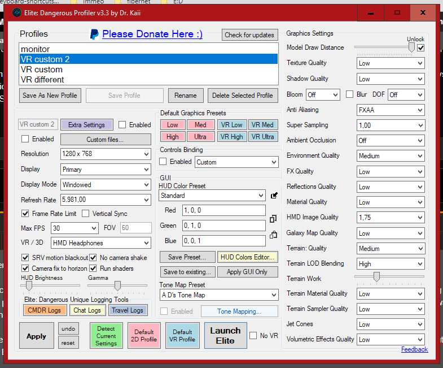Apply the VR High graphics preset
The width and height of the screenshot is (443, 368).
pos(232,137)
